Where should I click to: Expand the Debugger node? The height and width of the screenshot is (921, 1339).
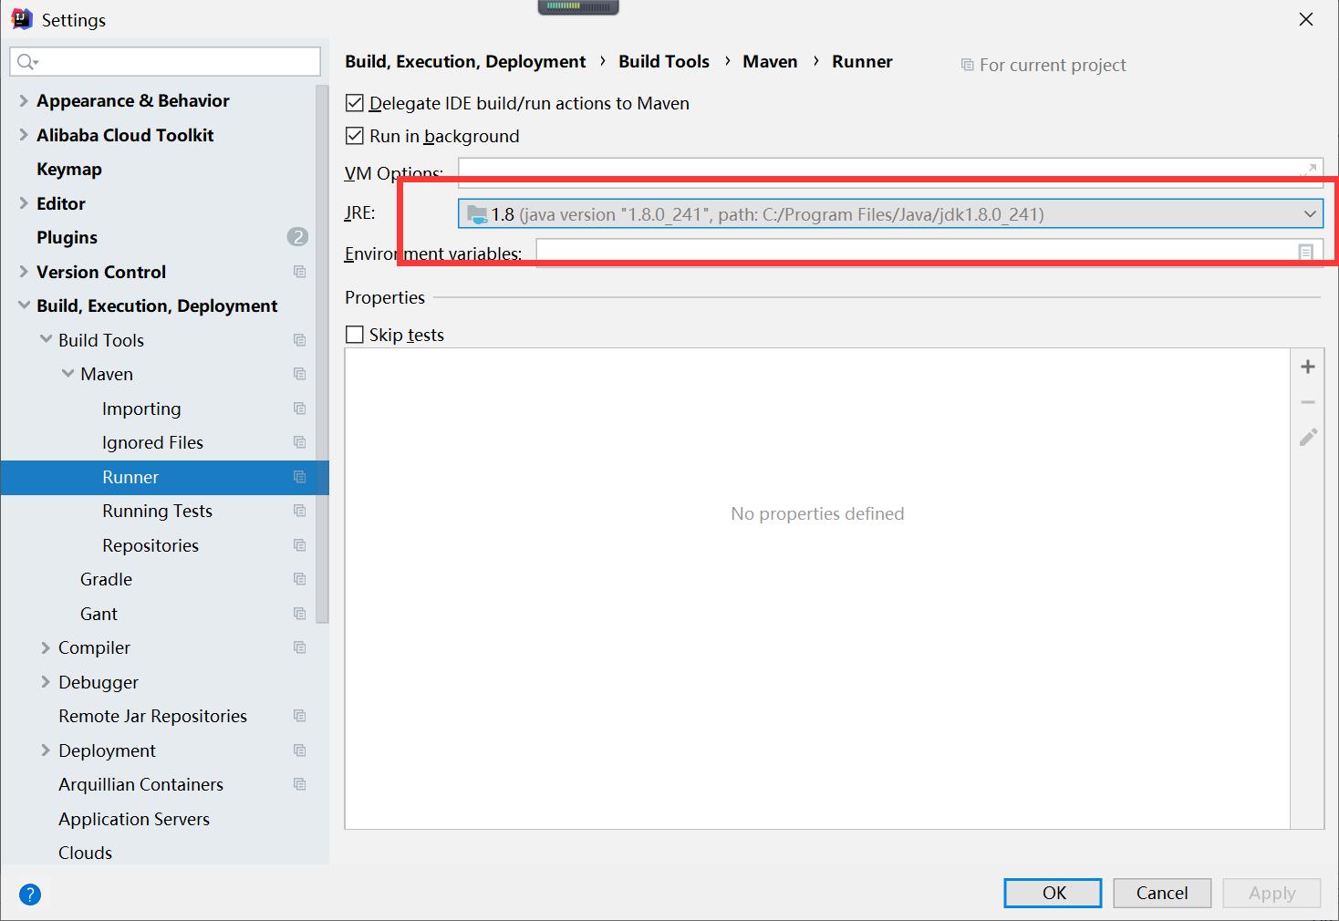click(46, 682)
